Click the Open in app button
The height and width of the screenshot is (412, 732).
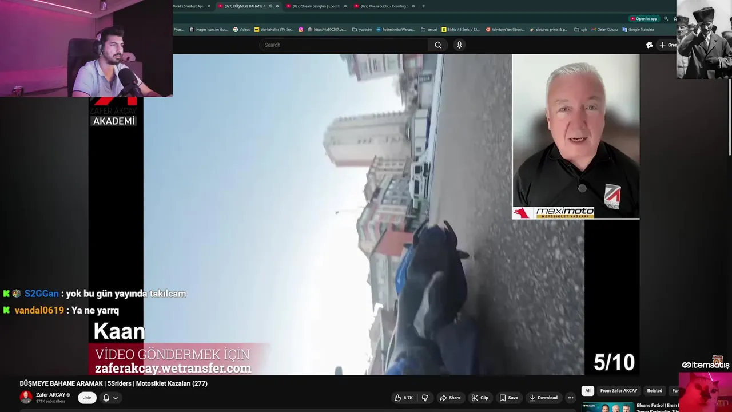[644, 19]
